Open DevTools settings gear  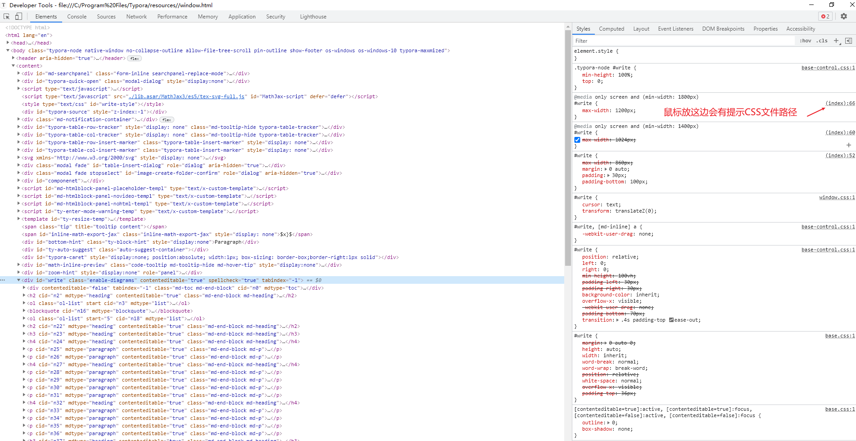pos(844,16)
